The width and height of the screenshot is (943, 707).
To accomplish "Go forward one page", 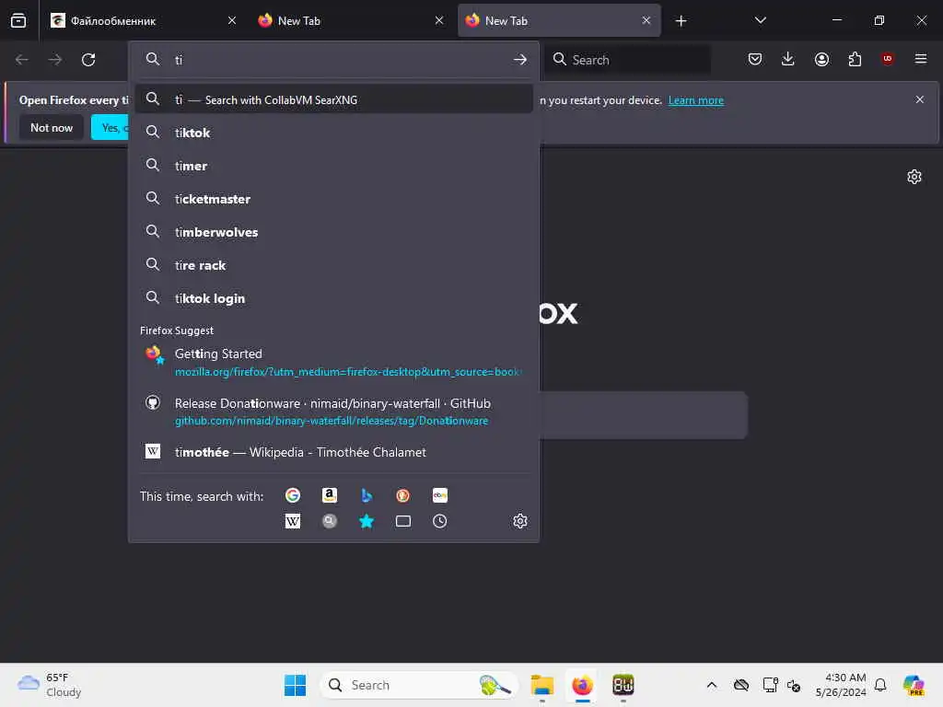I will [55, 60].
